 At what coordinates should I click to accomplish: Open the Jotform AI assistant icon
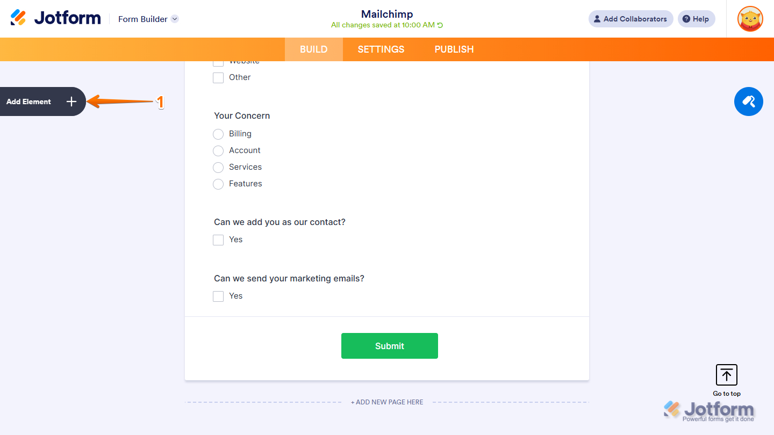[748, 101]
